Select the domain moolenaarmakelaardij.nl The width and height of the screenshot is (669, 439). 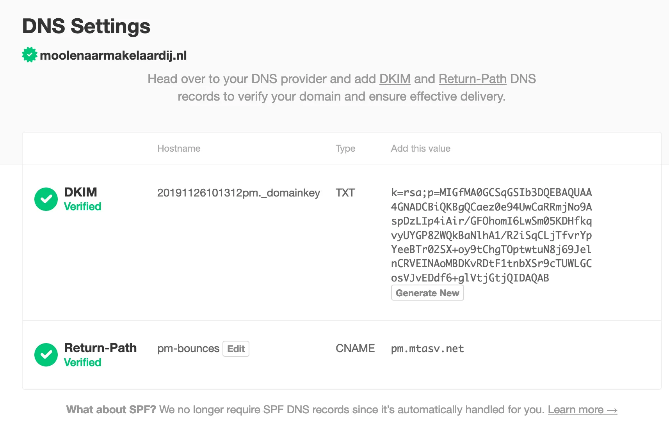113,55
